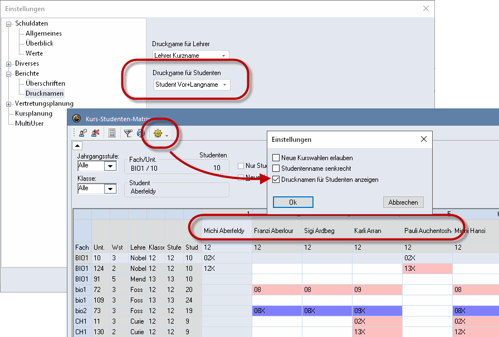Click the Stud column header

[x=192, y=247]
